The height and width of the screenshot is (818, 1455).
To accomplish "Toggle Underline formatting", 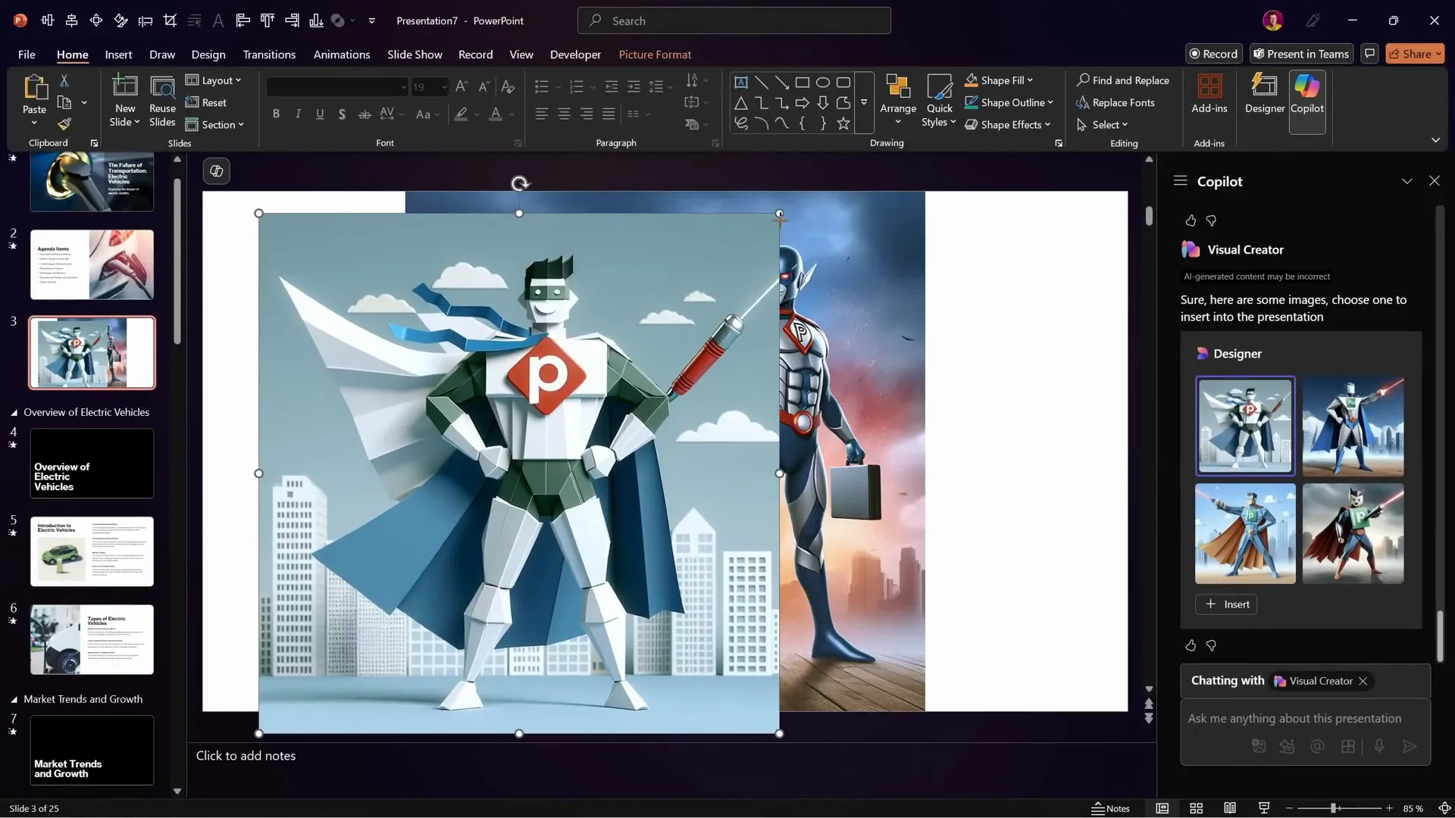I will [x=320, y=114].
